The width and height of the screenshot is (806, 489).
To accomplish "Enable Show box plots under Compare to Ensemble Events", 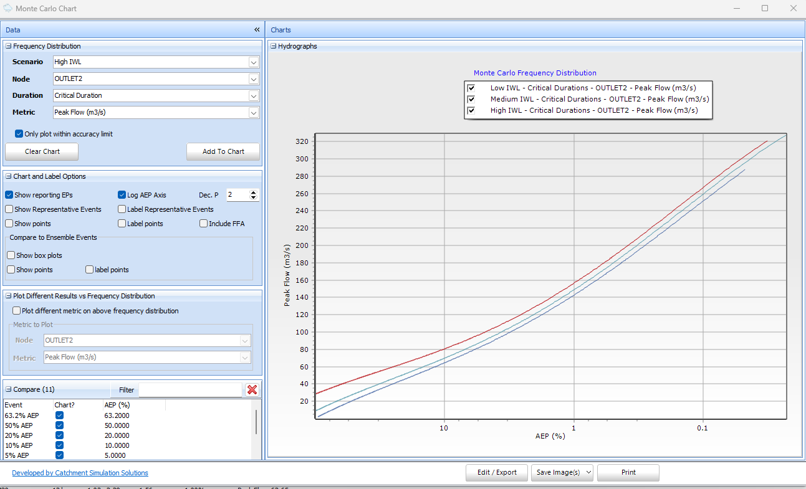I will click(x=11, y=255).
